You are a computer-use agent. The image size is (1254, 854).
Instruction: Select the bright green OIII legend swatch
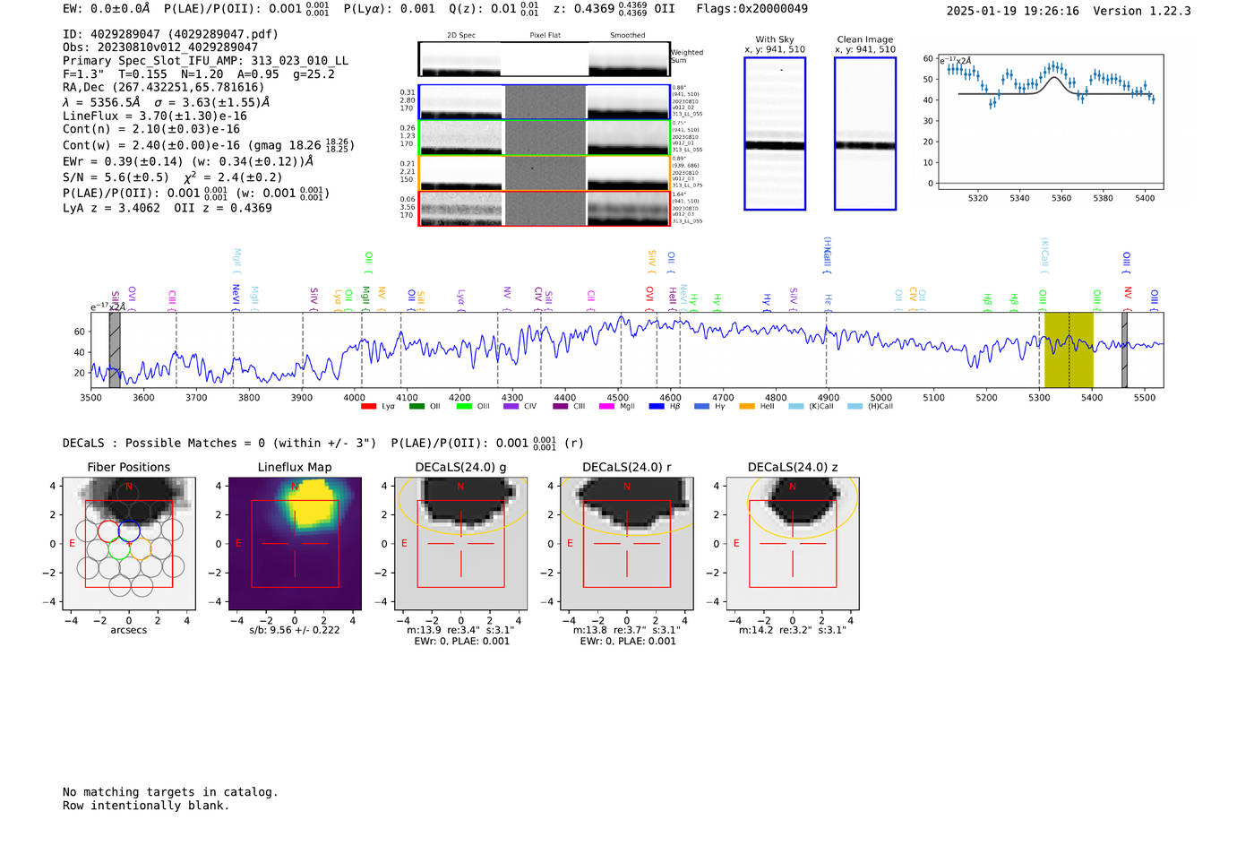(x=464, y=407)
